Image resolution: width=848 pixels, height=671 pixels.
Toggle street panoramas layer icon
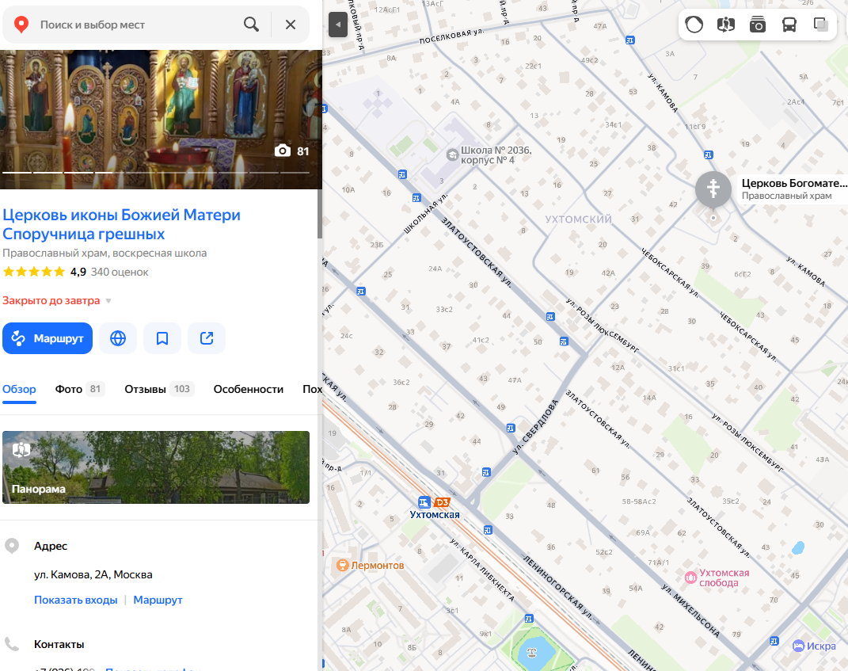click(726, 25)
